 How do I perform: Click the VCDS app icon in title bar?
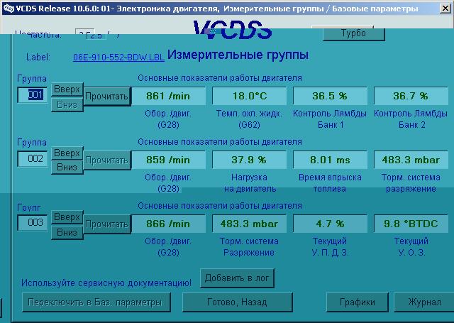tap(9, 9)
